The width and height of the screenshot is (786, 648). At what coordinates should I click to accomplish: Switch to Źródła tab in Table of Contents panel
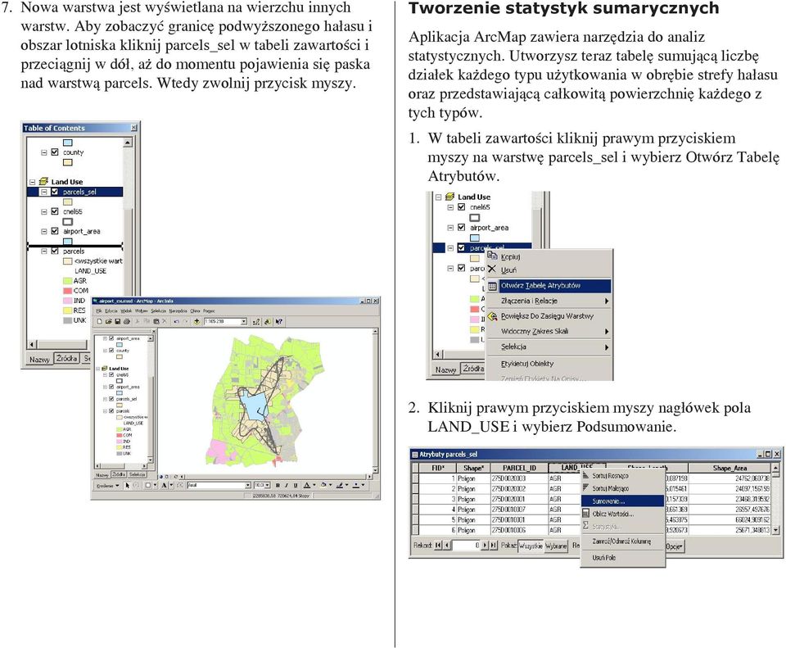point(66,358)
